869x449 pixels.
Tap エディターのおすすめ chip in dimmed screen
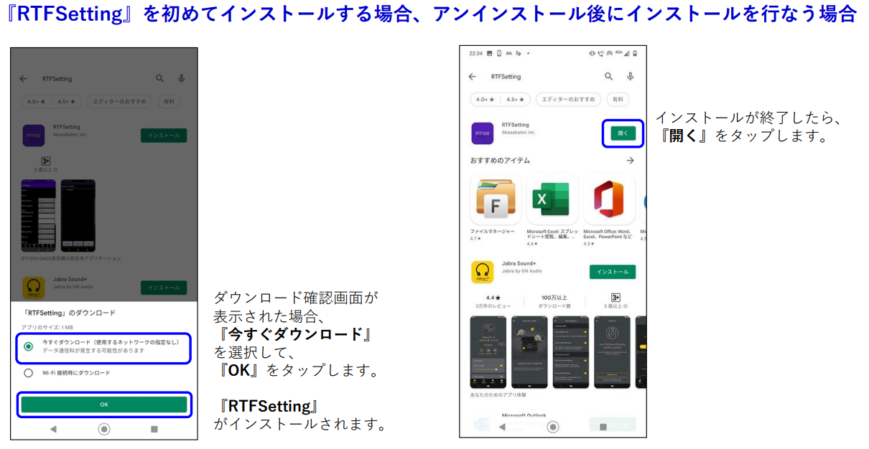(120, 102)
